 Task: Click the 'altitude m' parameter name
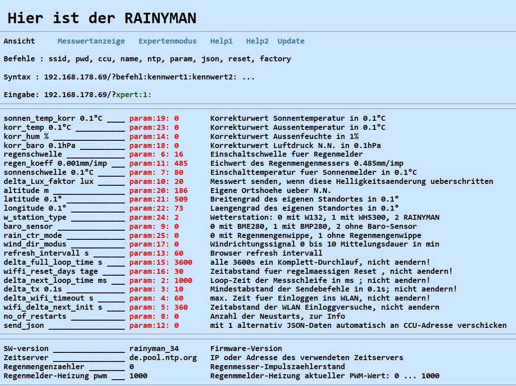[x=26, y=190]
